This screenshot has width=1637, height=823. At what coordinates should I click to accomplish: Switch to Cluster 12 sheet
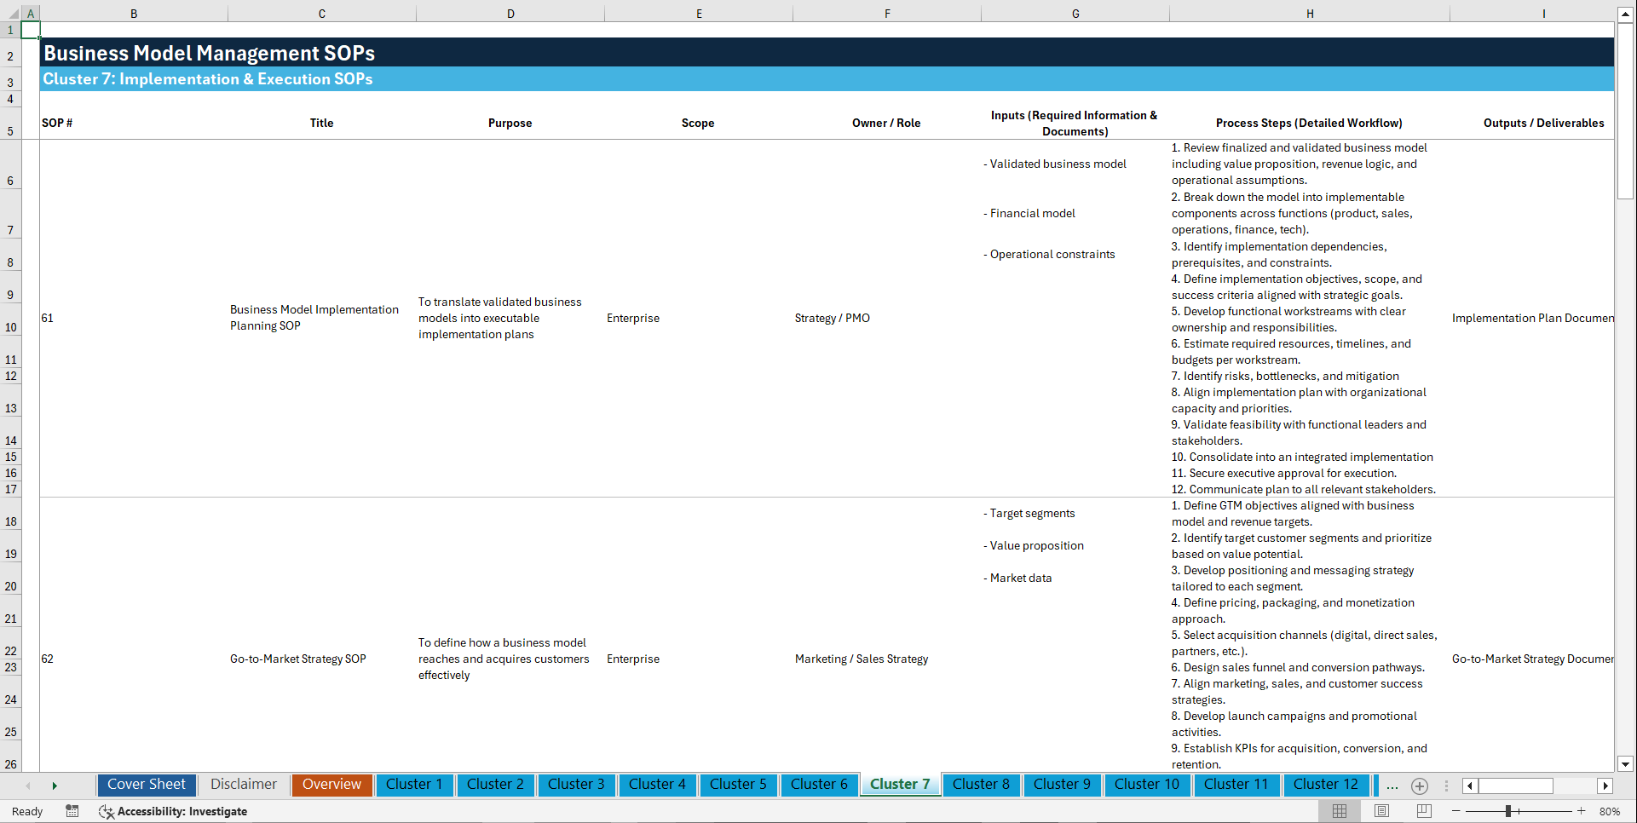1325,785
